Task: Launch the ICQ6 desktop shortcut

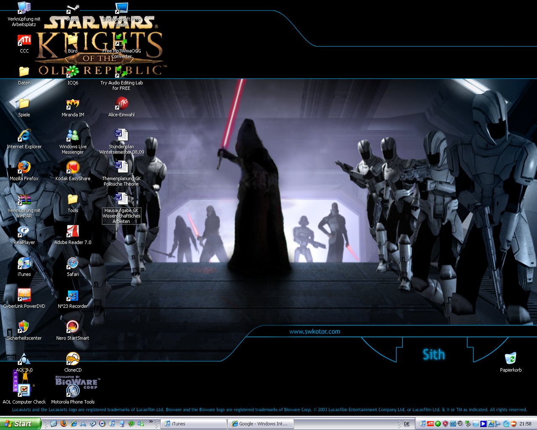Action: tap(73, 72)
